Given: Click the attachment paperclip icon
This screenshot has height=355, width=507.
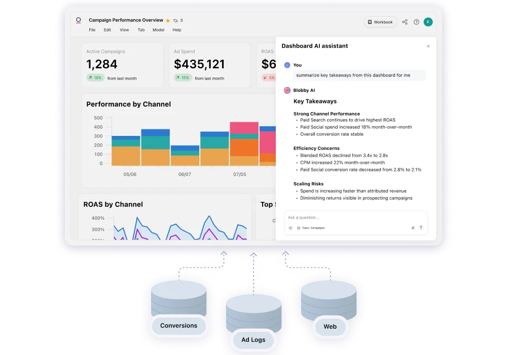Looking at the screenshot, I should pyautogui.click(x=413, y=228).
